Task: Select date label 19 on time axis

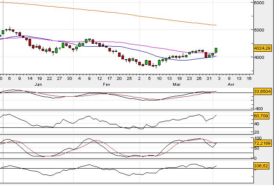Action: click(x=40, y=79)
